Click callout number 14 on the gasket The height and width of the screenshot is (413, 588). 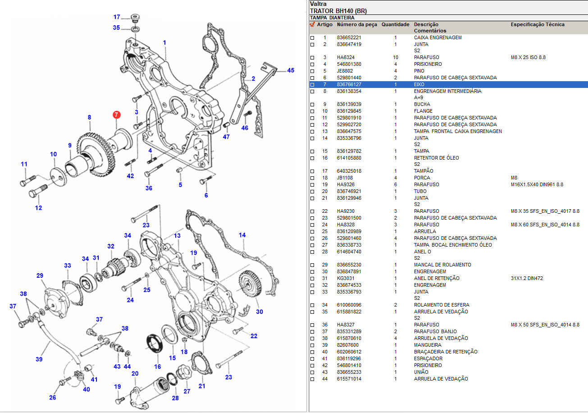click(x=242, y=235)
